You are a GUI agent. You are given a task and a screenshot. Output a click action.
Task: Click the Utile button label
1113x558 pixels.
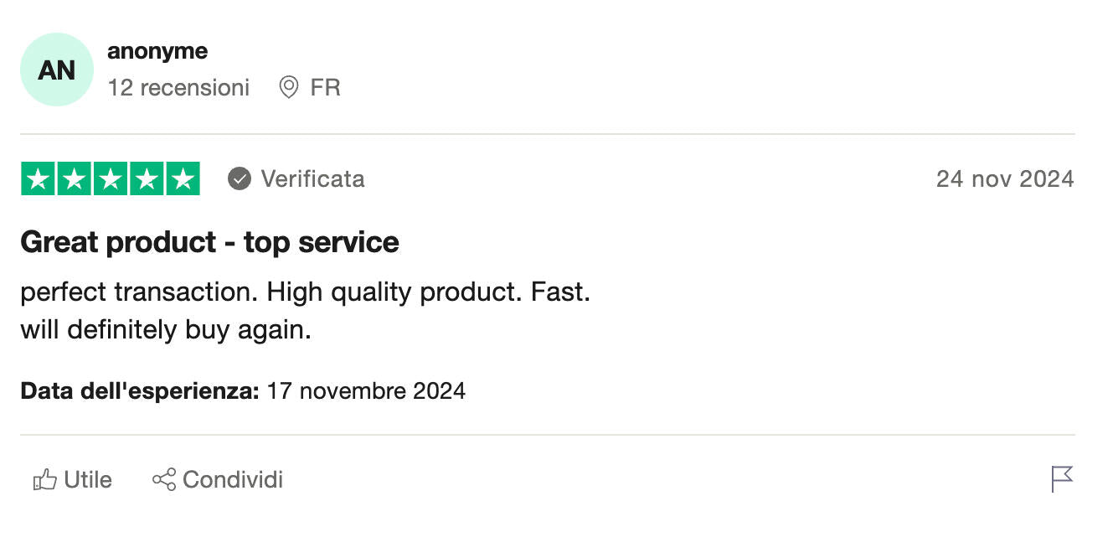pyautogui.click(x=88, y=480)
